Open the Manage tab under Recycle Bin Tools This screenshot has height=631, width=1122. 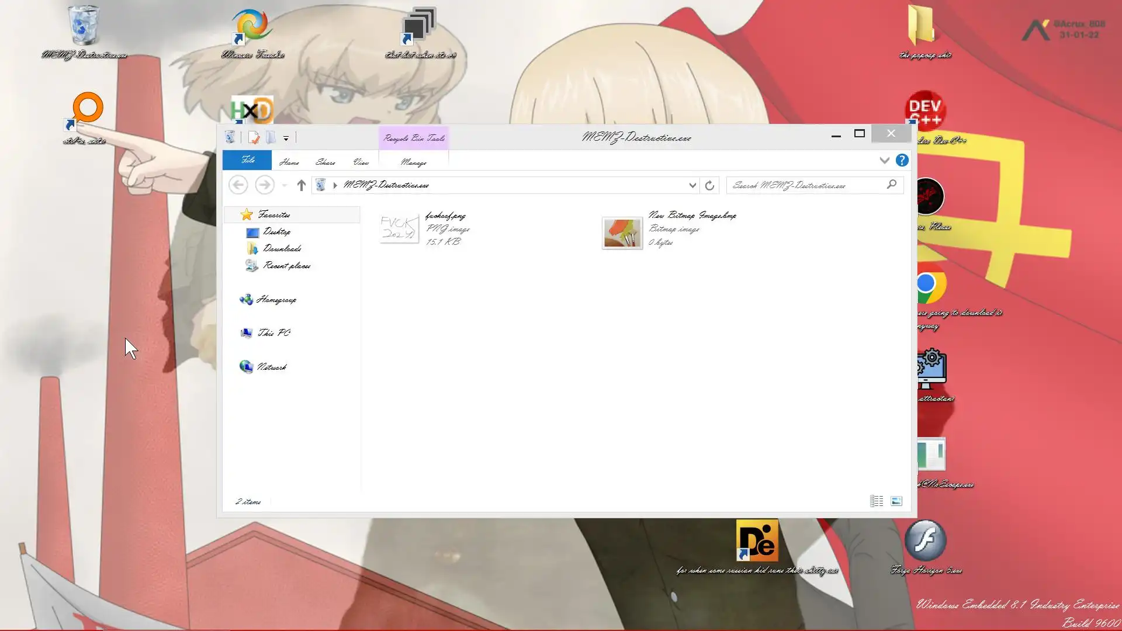[413, 162]
